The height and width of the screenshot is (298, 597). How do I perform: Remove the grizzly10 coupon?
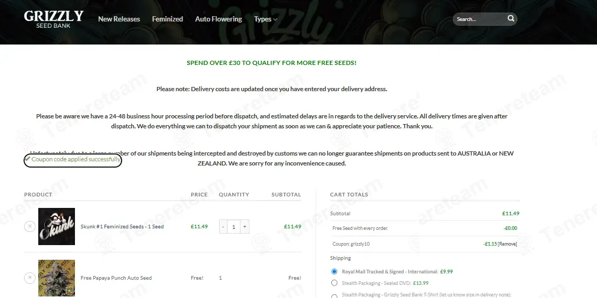coord(507,244)
